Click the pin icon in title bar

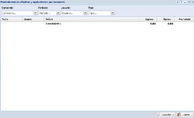[178, 2]
